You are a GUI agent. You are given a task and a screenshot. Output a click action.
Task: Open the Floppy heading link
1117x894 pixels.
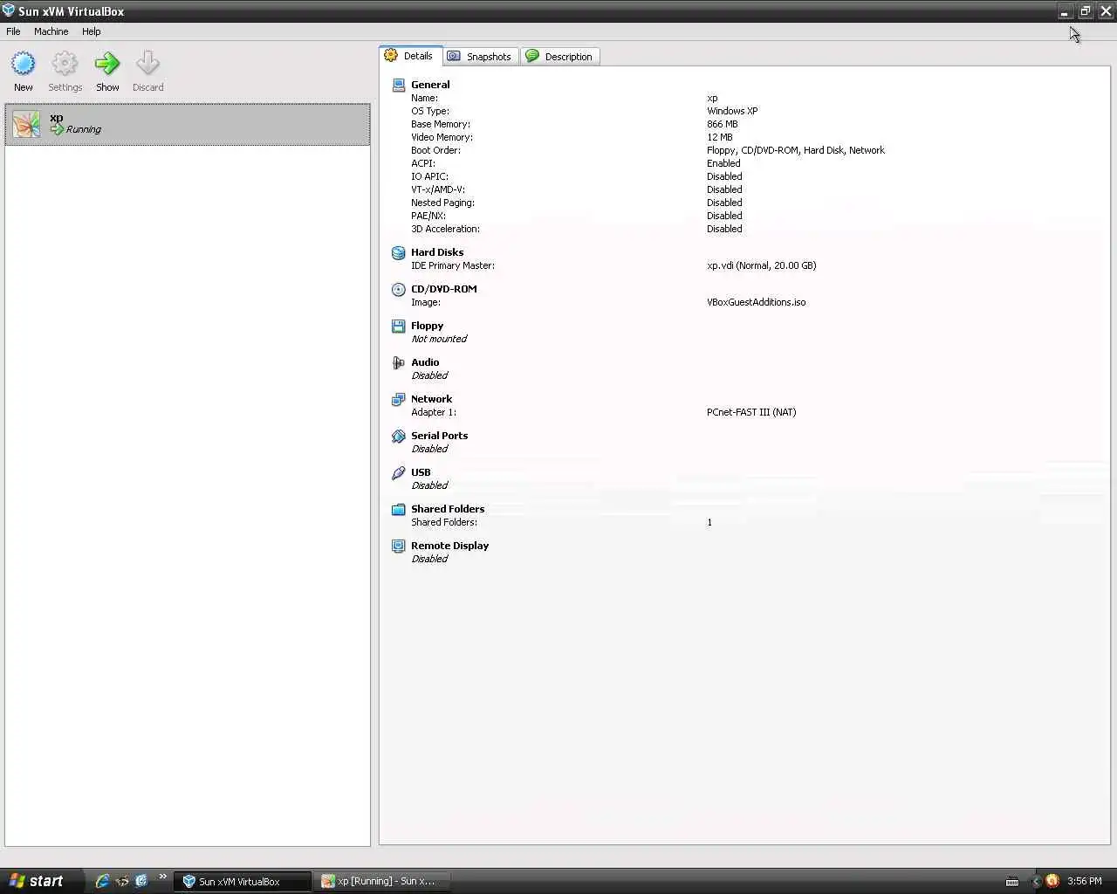click(x=427, y=326)
